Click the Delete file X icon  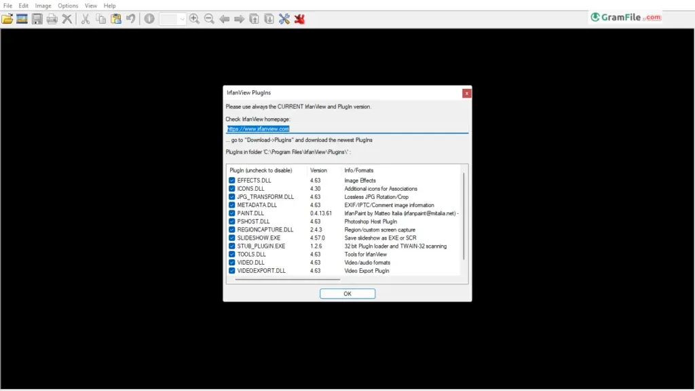(67, 18)
